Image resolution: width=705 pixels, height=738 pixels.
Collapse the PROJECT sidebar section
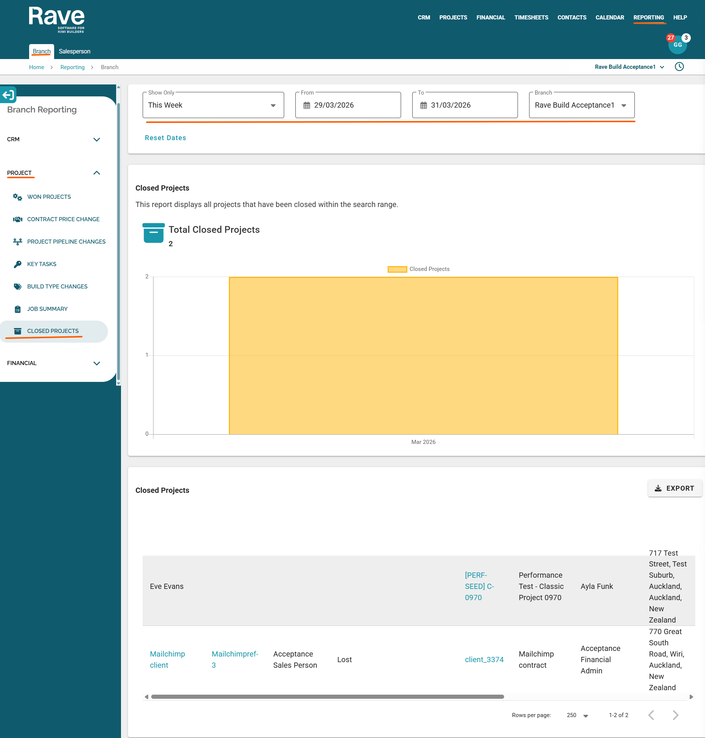point(96,173)
